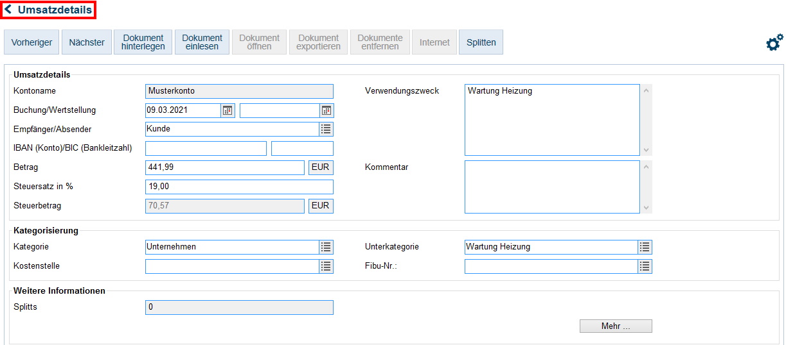This screenshot has height=345, width=786.
Task: Click the Splitts field showing 0
Action: [x=240, y=307]
